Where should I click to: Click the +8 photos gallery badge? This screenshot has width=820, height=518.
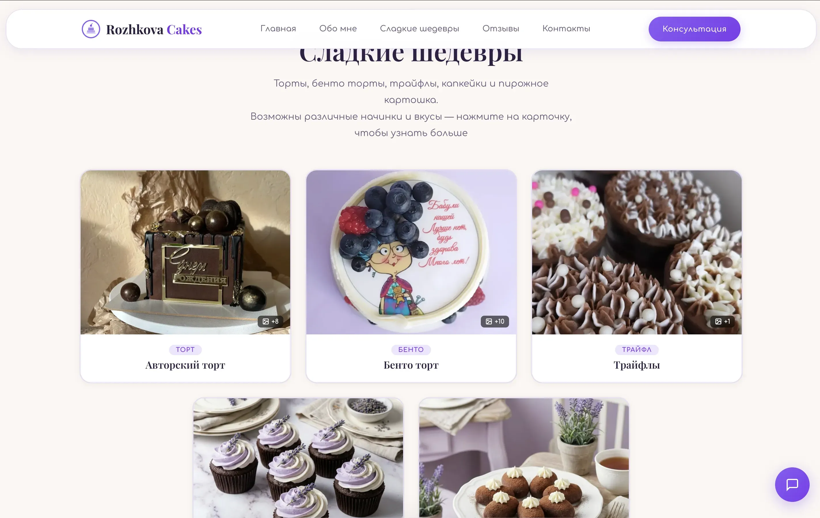click(x=270, y=321)
